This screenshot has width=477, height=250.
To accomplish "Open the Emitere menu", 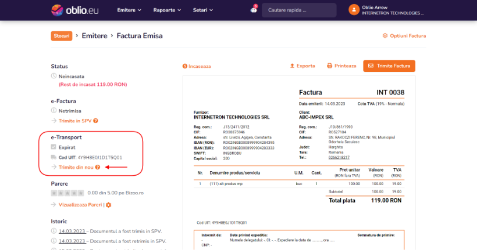I will coord(129,10).
